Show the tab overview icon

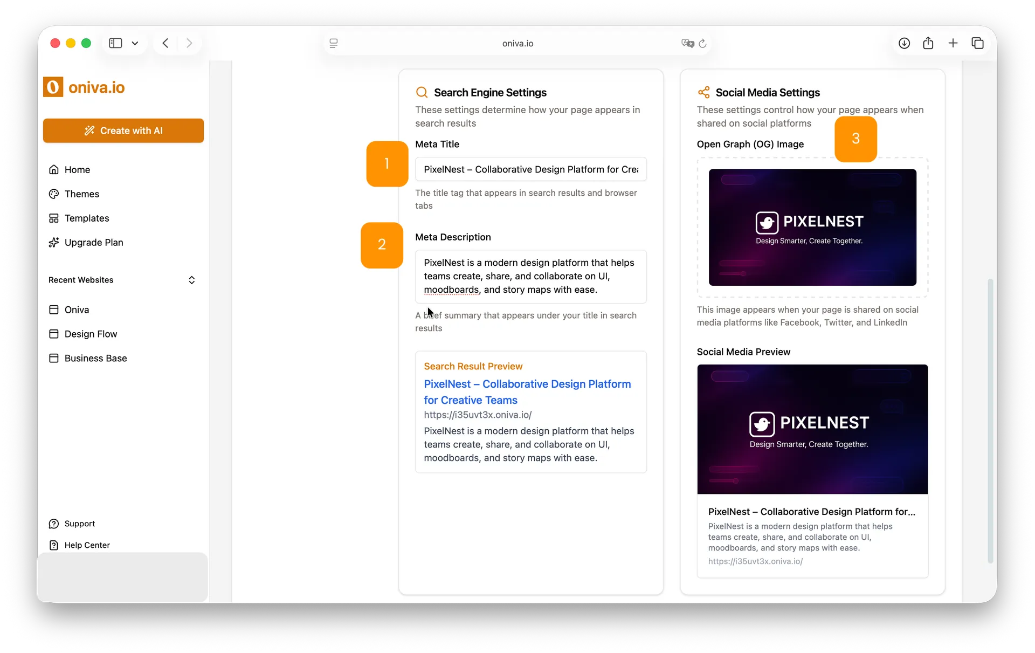coord(977,43)
